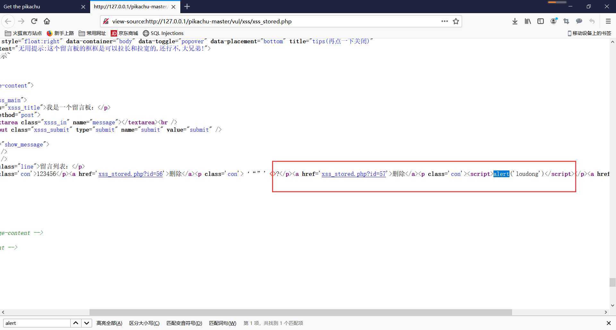Click the 留言列表 source text

tap(54, 167)
